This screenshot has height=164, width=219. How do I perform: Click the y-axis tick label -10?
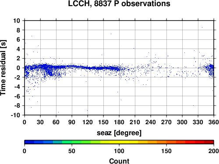click(x=15, y=115)
